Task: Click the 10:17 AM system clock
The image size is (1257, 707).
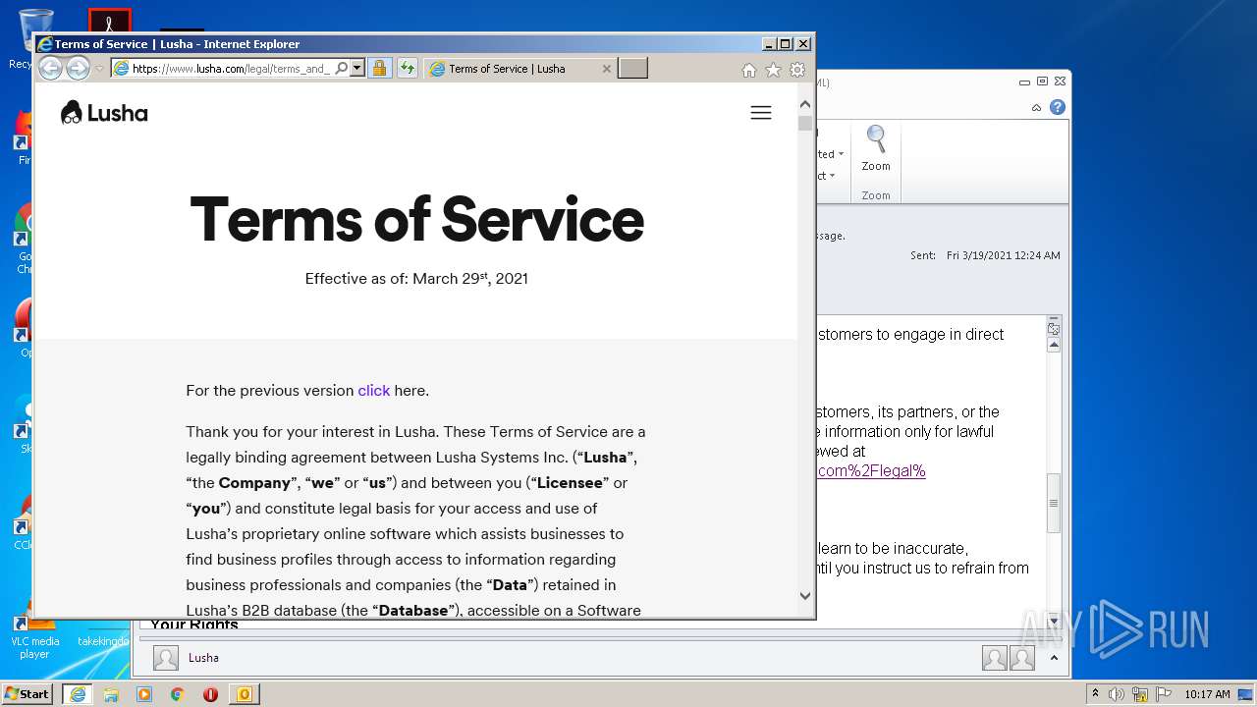Action: (x=1207, y=694)
